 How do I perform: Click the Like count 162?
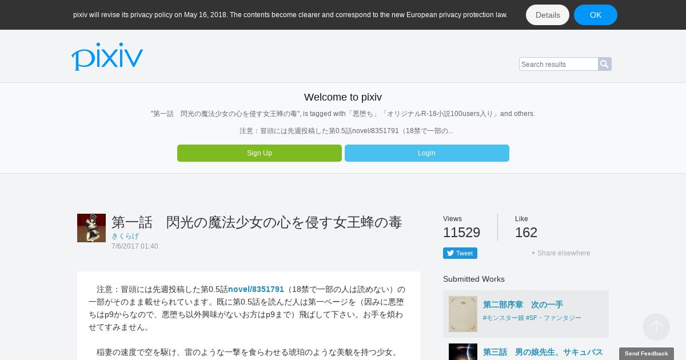[x=527, y=233]
